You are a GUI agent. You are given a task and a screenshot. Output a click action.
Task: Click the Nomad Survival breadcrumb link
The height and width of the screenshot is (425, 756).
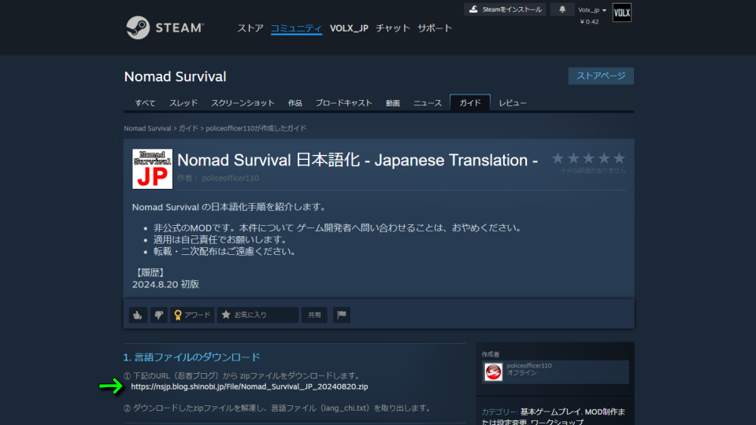(x=147, y=128)
